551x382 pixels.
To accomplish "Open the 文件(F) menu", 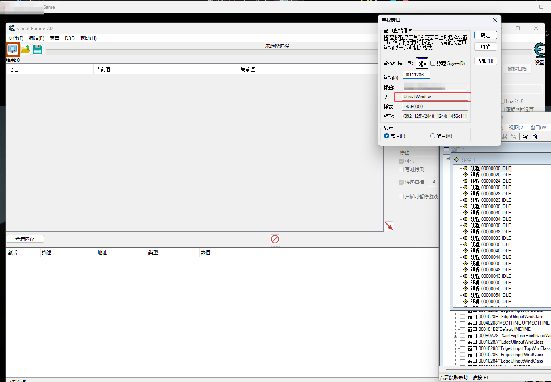I will [16, 38].
